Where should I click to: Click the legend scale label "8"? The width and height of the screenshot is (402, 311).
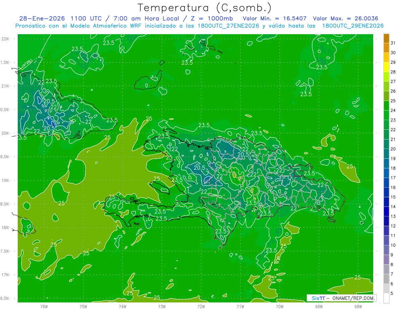click(x=392, y=264)
